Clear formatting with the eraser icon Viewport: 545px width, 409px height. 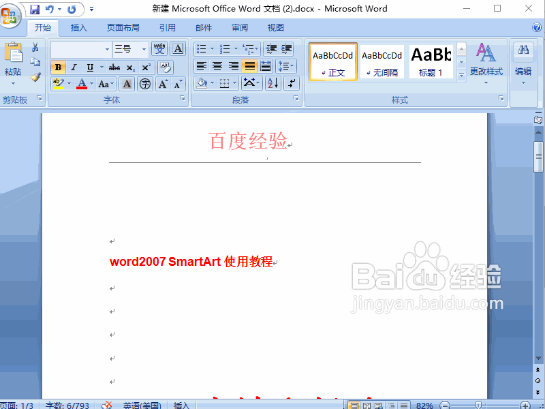coord(165,67)
